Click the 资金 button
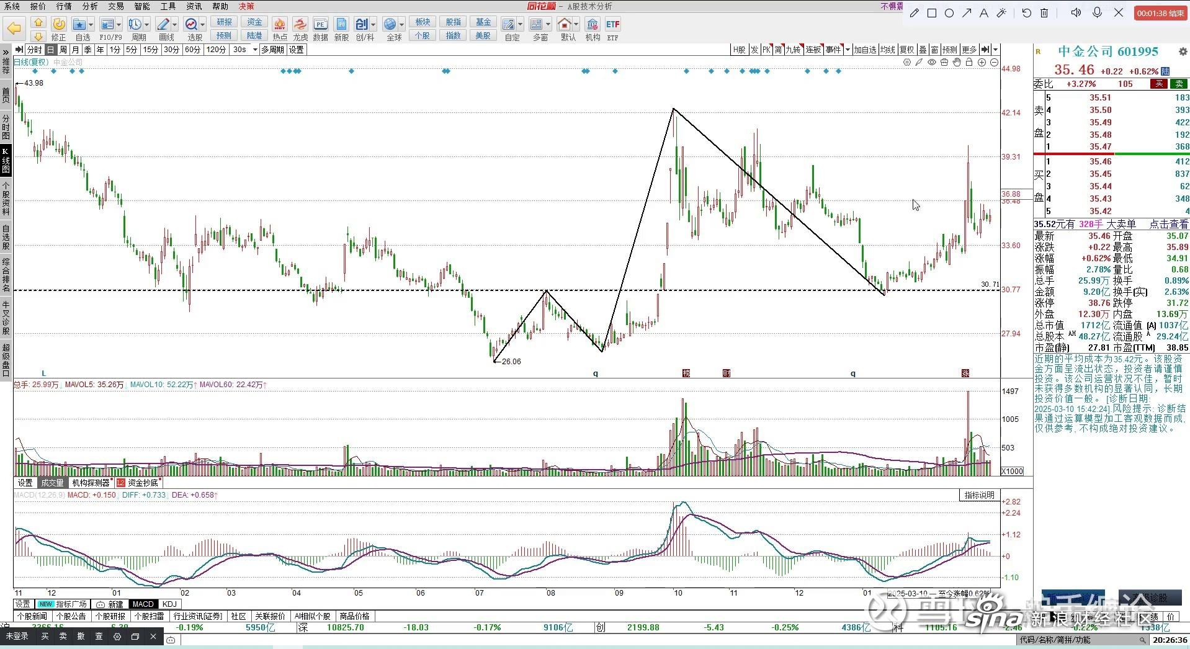This screenshot has width=1190, height=649. click(254, 22)
